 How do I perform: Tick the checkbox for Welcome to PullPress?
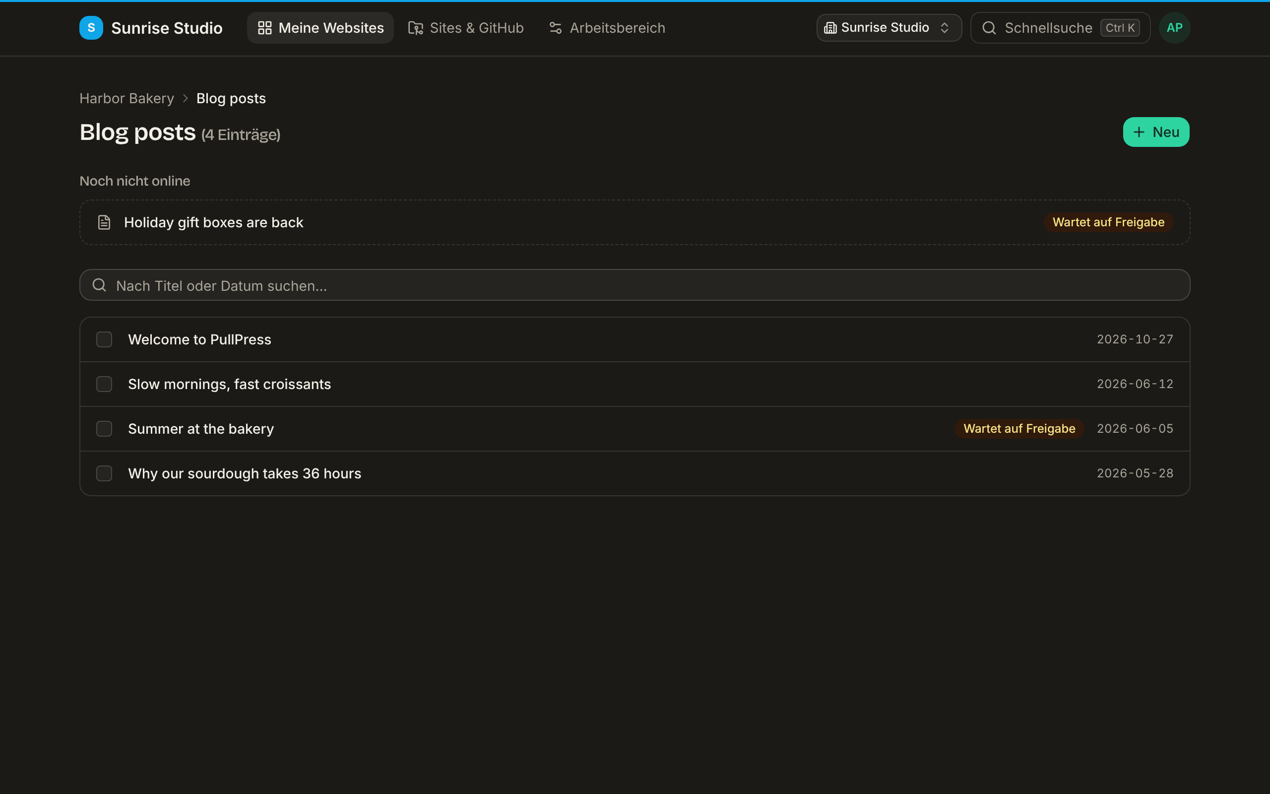pyautogui.click(x=104, y=339)
